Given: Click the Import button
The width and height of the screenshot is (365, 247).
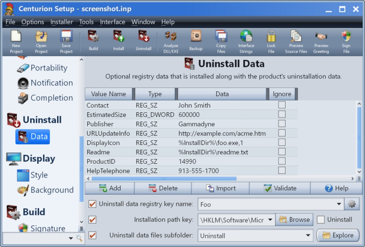Looking at the screenshot, I should [220, 188].
